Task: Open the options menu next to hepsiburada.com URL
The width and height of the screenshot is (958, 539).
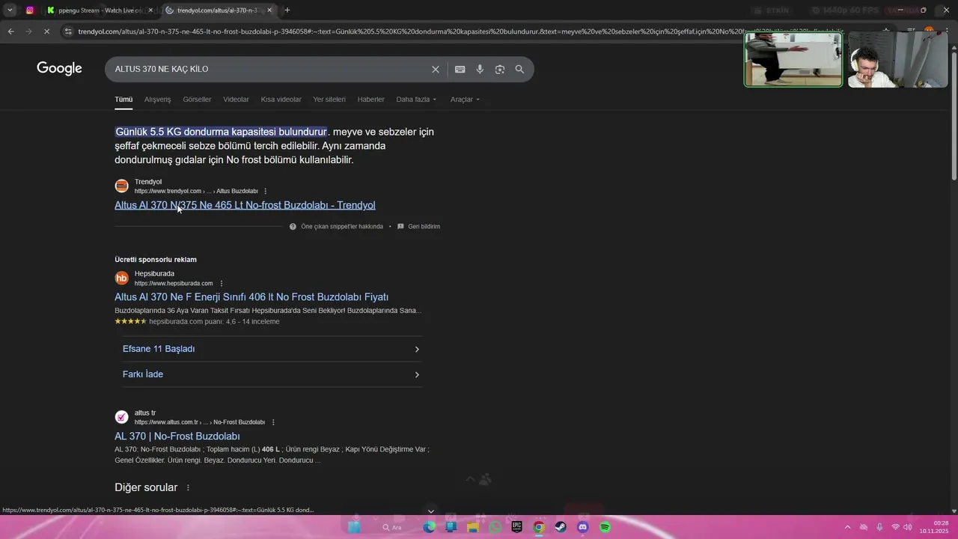Action: tap(220, 284)
